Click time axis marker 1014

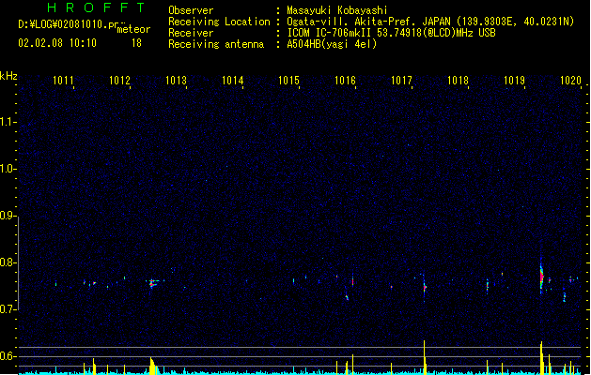(x=233, y=81)
